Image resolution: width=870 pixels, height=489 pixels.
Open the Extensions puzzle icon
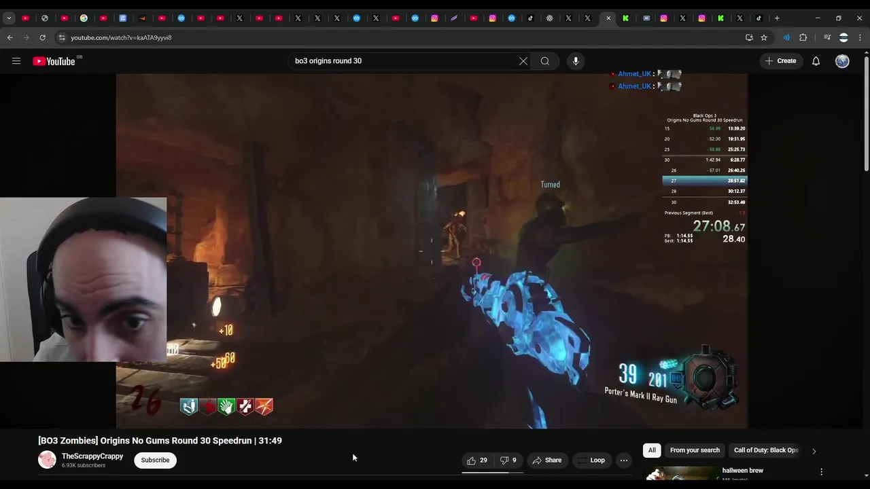click(x=803, y=38)
